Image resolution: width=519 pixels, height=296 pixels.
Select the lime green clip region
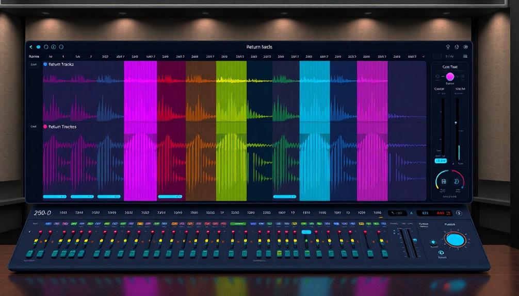coord(231,131)
